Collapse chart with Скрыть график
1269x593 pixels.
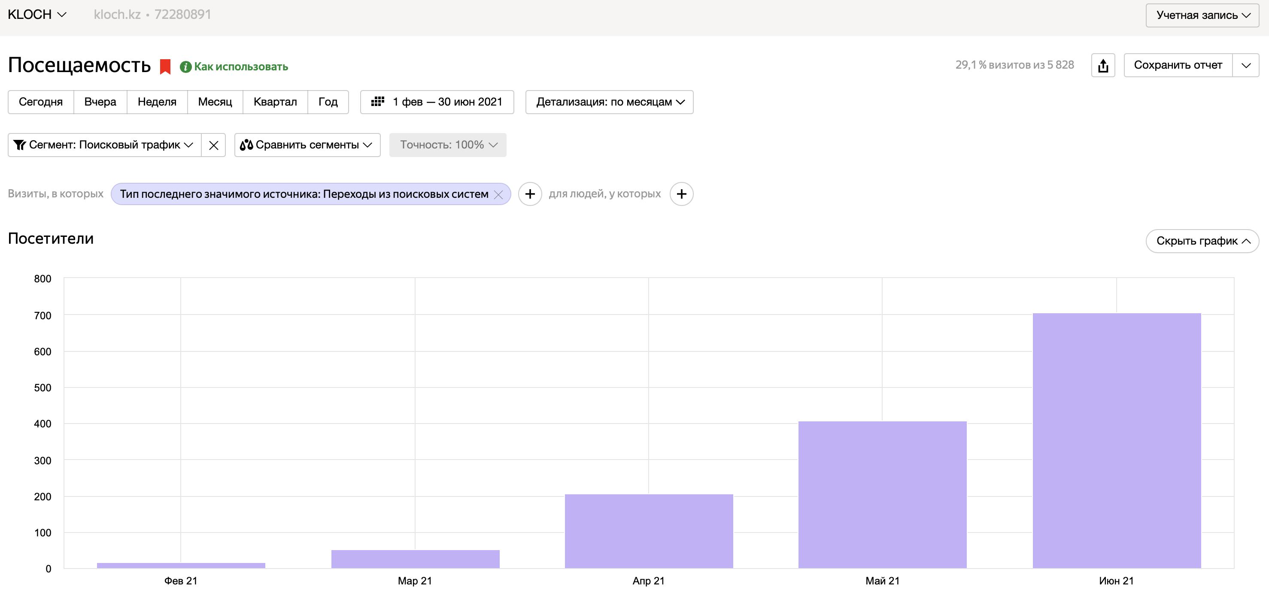[x=1202, y=241]
